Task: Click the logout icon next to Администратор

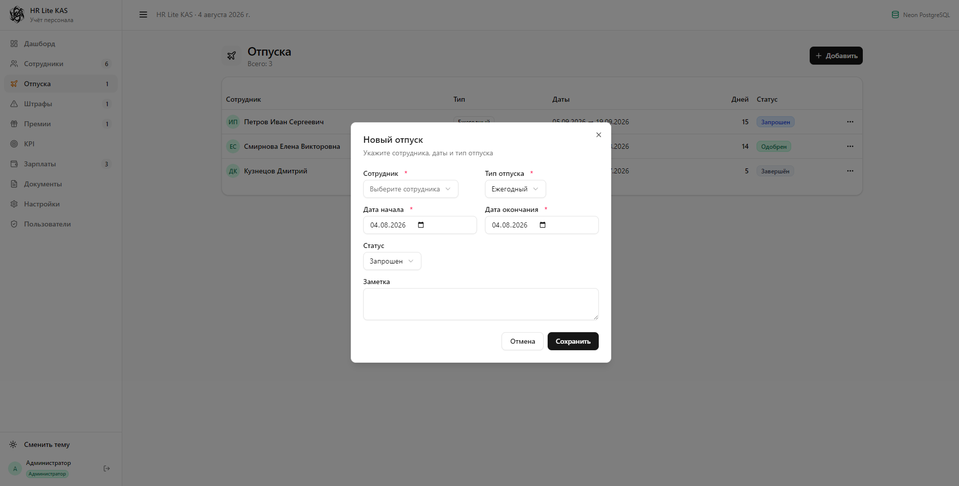Action: (x=107, y=468)
